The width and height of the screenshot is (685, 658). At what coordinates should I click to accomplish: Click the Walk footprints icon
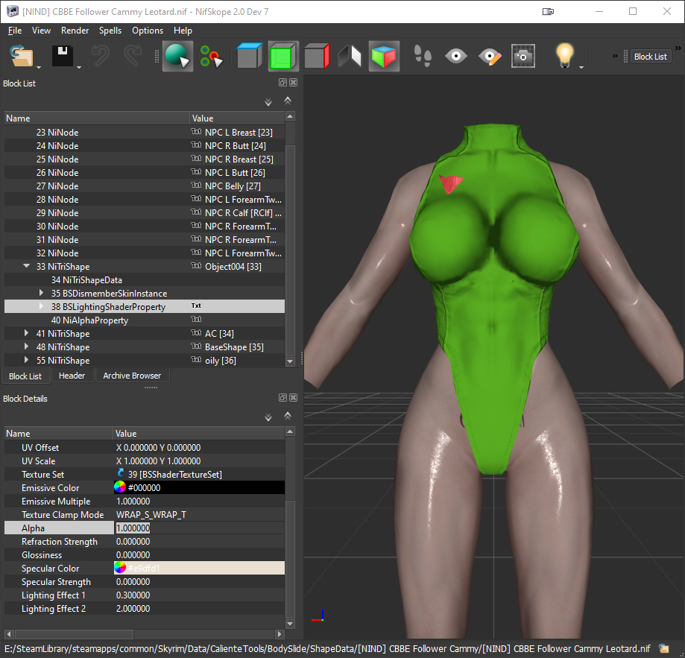point(423,56)
